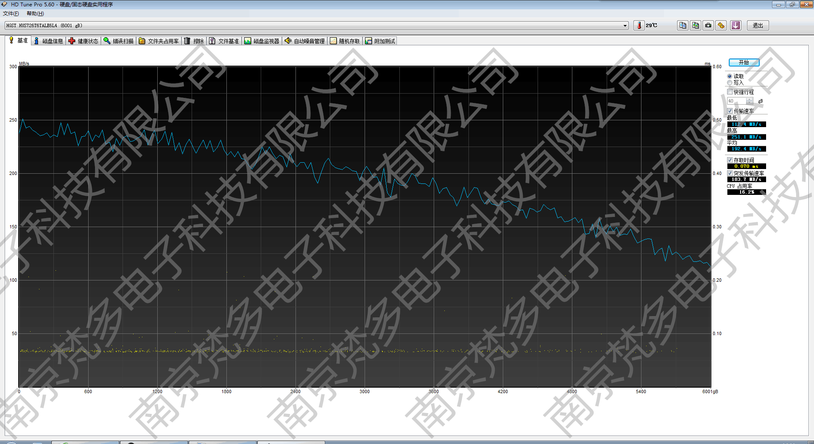Click the minimum value 112.4 MB/s

pyautogui.click(x=747, y=124)
